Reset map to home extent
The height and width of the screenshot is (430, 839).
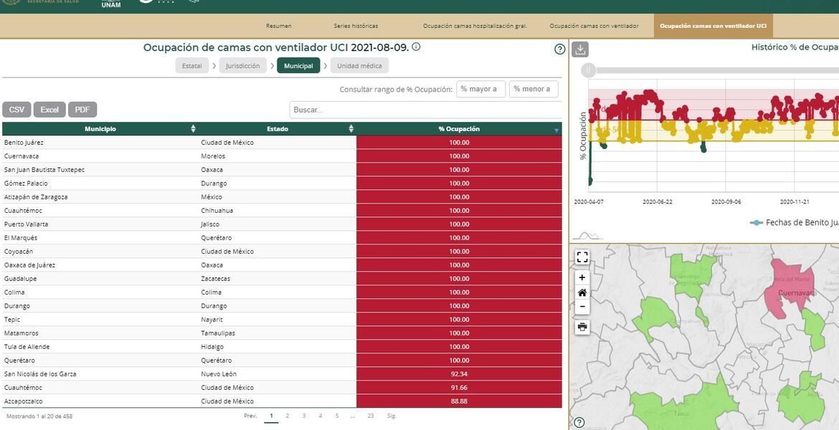pos(582,292)
